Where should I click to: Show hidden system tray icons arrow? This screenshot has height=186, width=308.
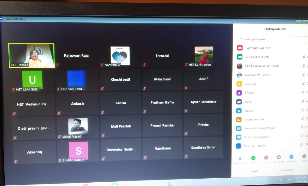click(274, 180)
